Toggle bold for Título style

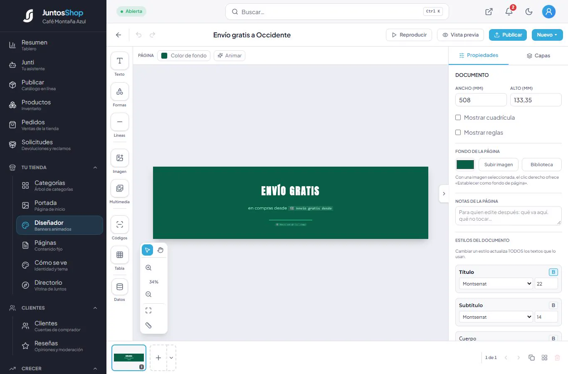tap(553, 272)
